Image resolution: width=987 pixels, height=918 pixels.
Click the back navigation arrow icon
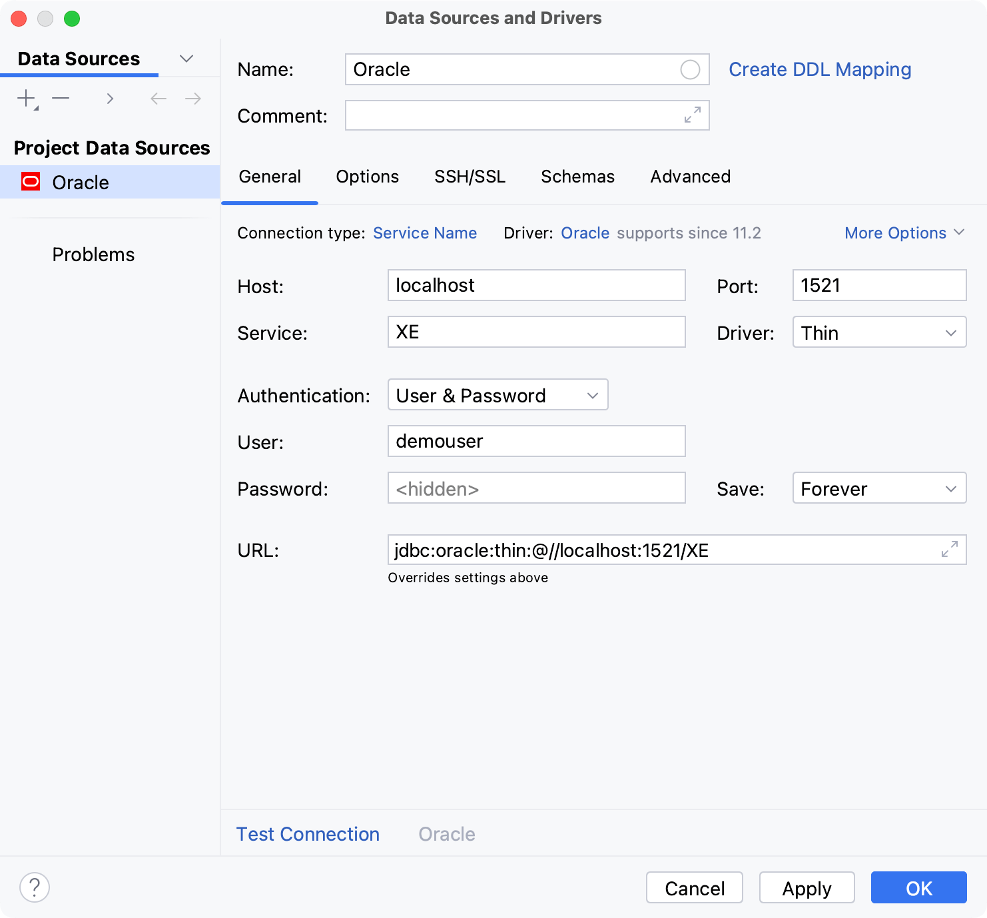(x=158, y=98)
